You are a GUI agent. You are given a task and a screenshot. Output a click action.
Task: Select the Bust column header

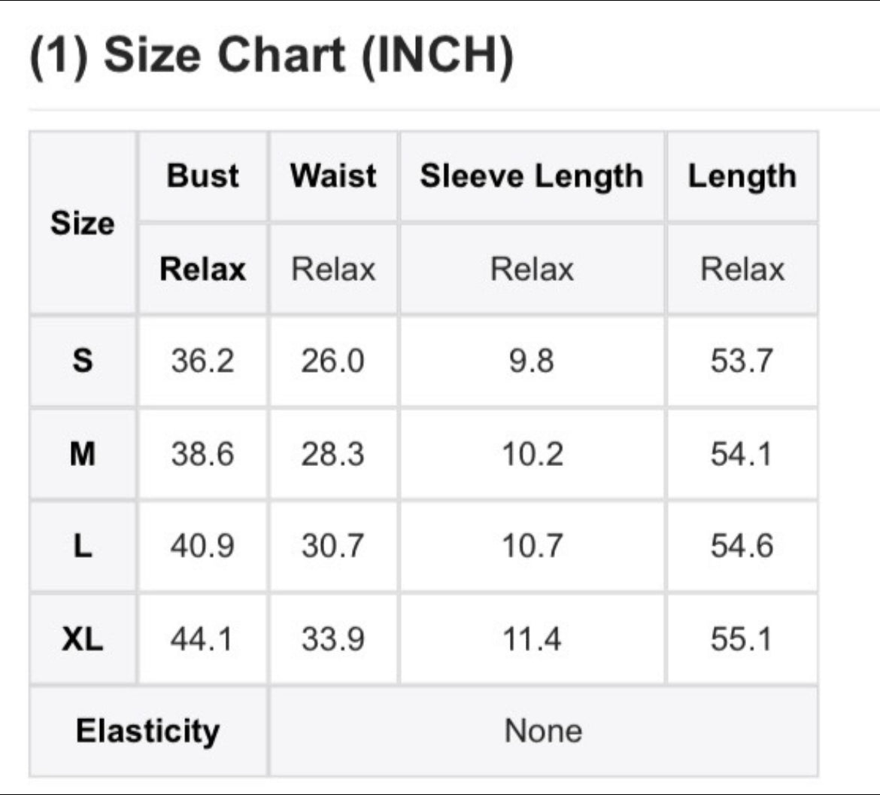[x=202, y=176]
